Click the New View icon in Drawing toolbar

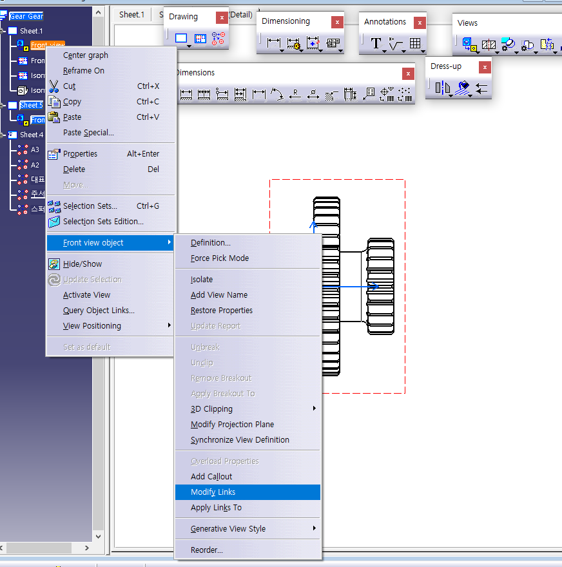[x=200, y=38]
